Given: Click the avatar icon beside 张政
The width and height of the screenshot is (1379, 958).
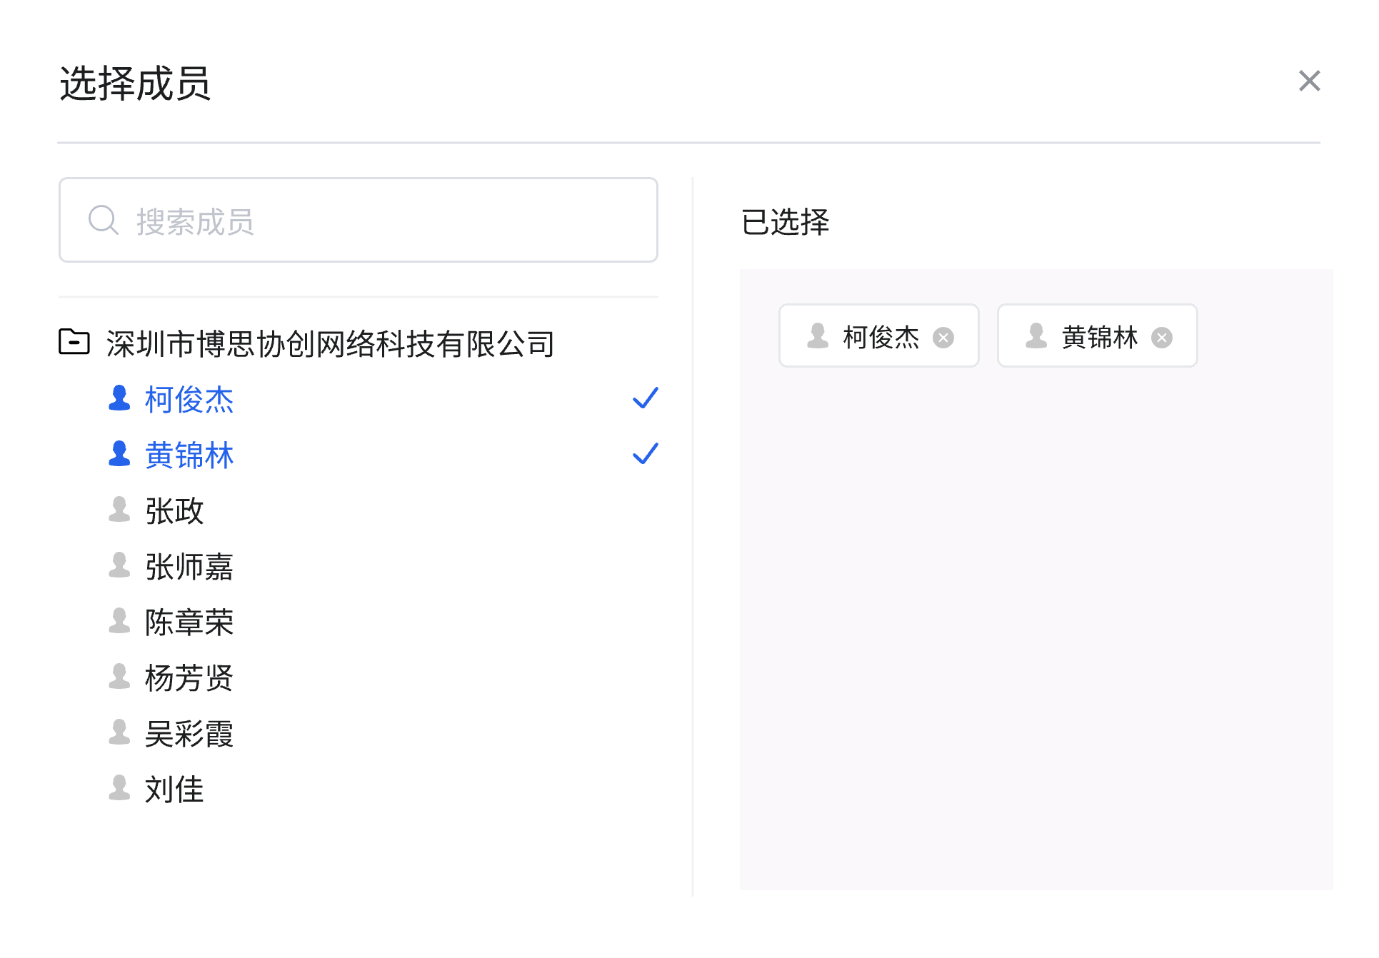Looking at the screenshot, I should pos(119,510).
